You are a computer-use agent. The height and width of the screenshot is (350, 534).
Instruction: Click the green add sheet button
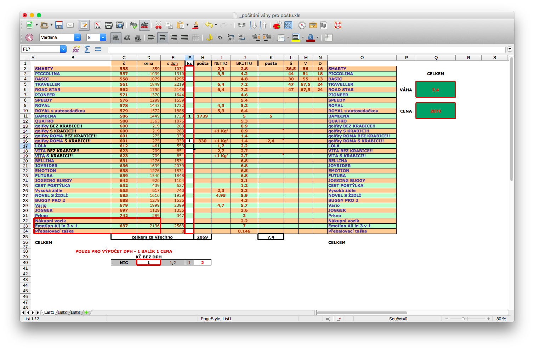pos(86,312)
